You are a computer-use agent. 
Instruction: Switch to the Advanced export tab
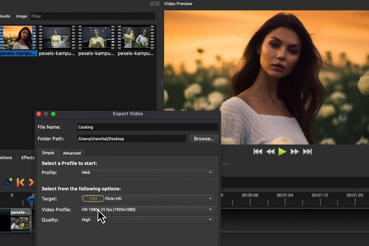(72, 153)
